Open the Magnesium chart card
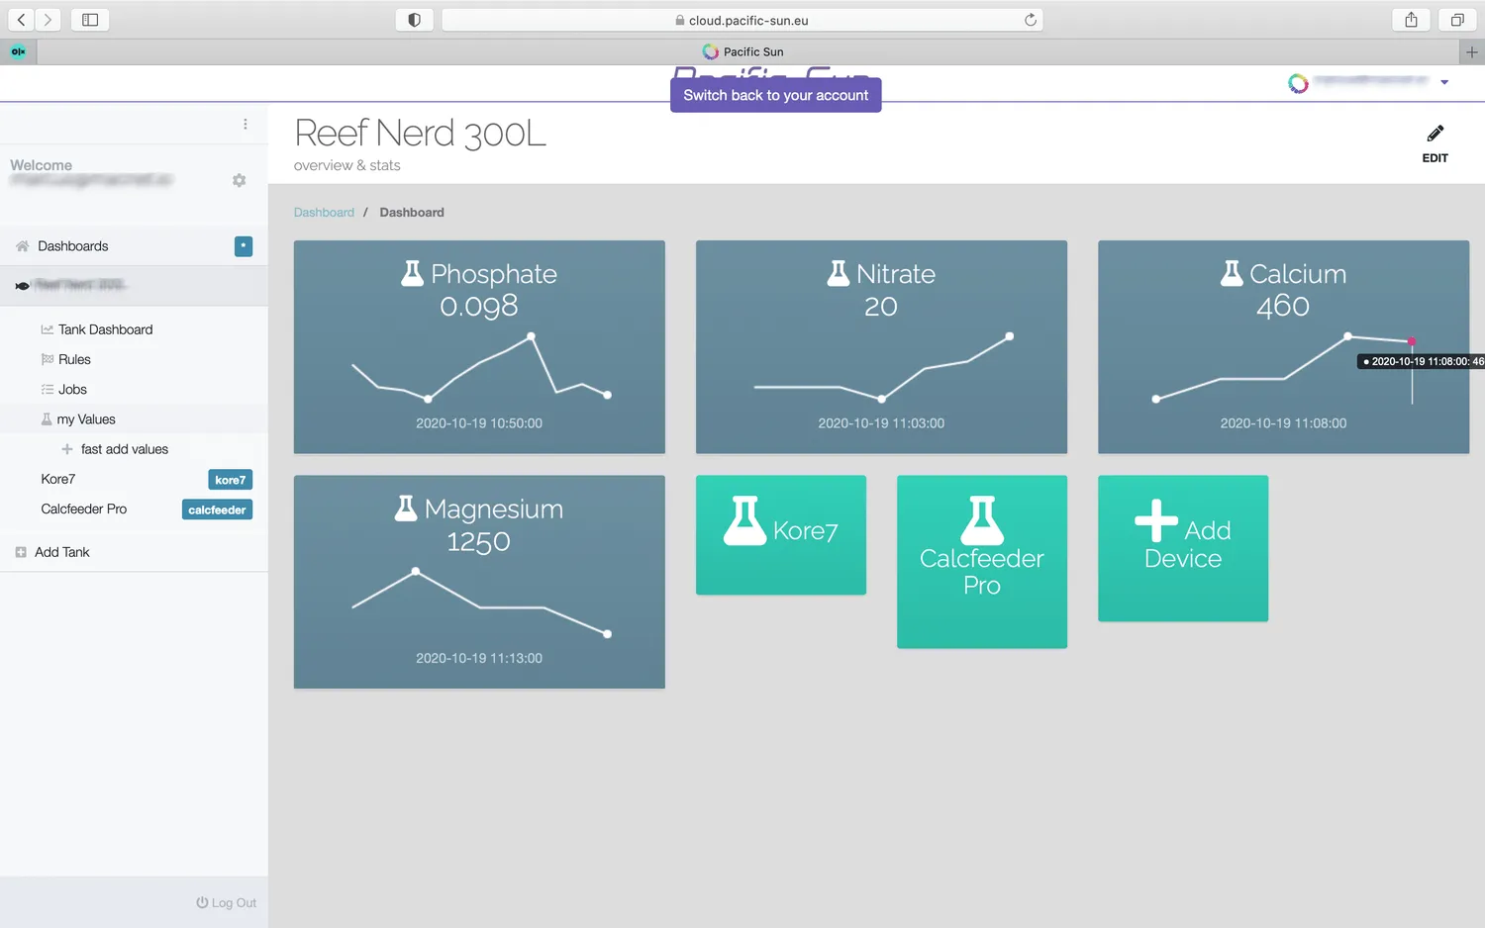Screen dimensions: 1485x928 tap(479, 582)
